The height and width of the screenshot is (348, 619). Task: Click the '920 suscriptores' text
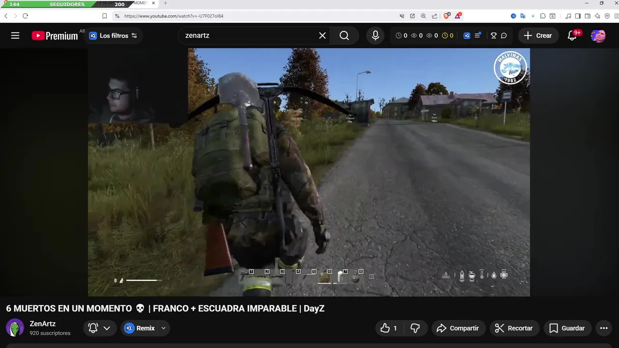point(50,333)
